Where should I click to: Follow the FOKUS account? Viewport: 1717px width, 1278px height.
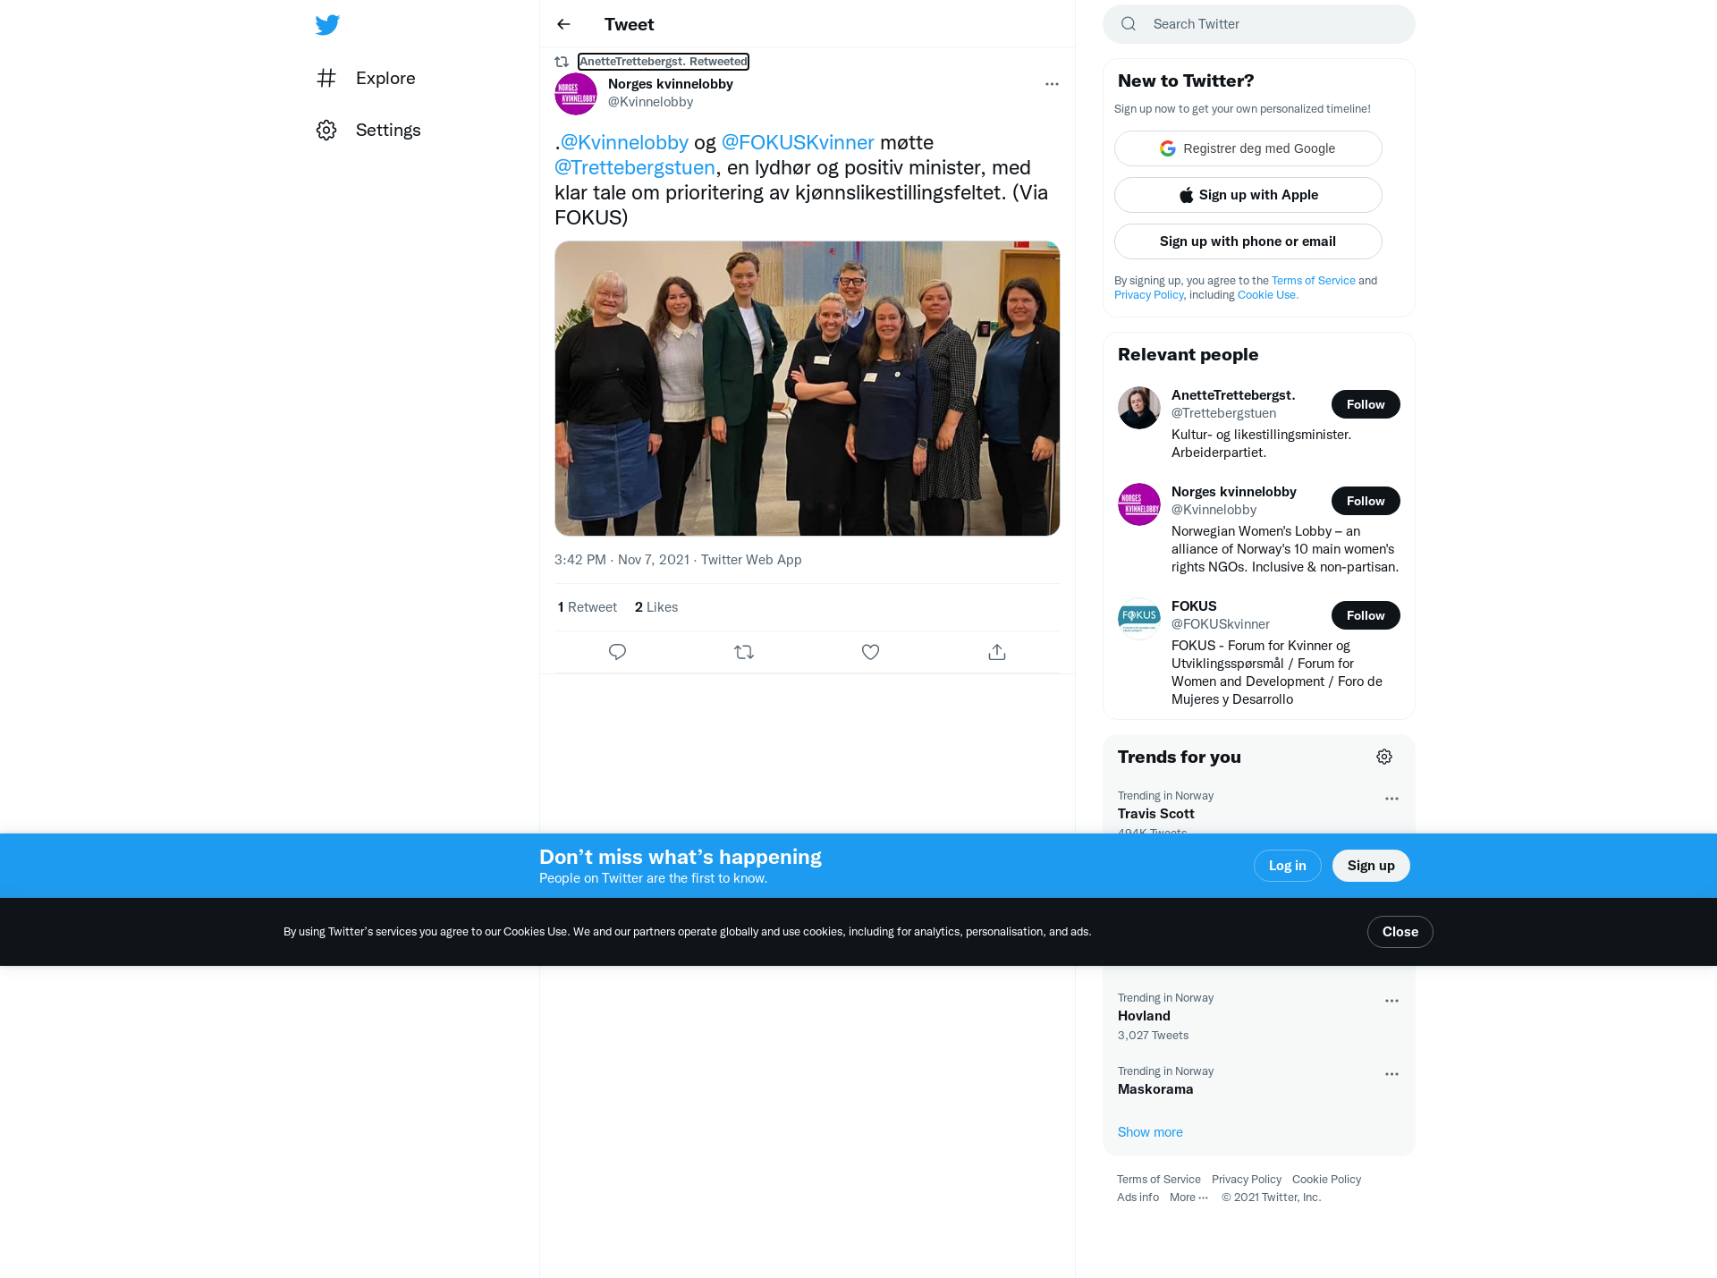pyautogui.click(x=1366, y=615)
